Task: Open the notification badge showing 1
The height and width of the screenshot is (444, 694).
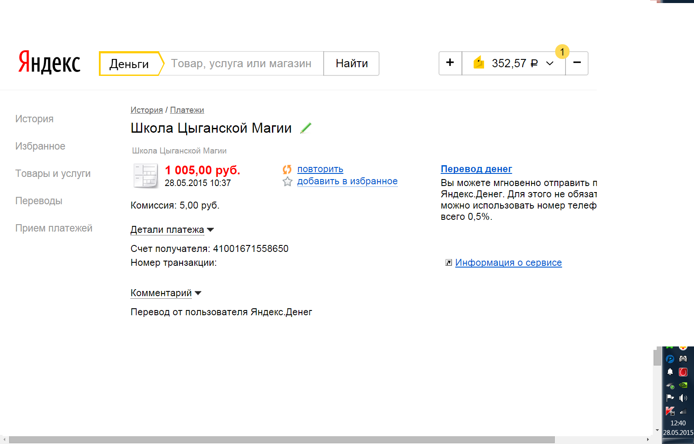Action: [562, 52]
